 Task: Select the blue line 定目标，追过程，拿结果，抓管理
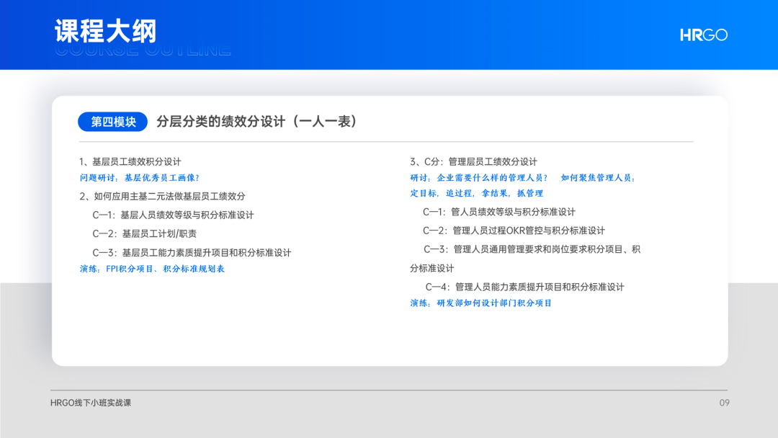coord(476,194)
